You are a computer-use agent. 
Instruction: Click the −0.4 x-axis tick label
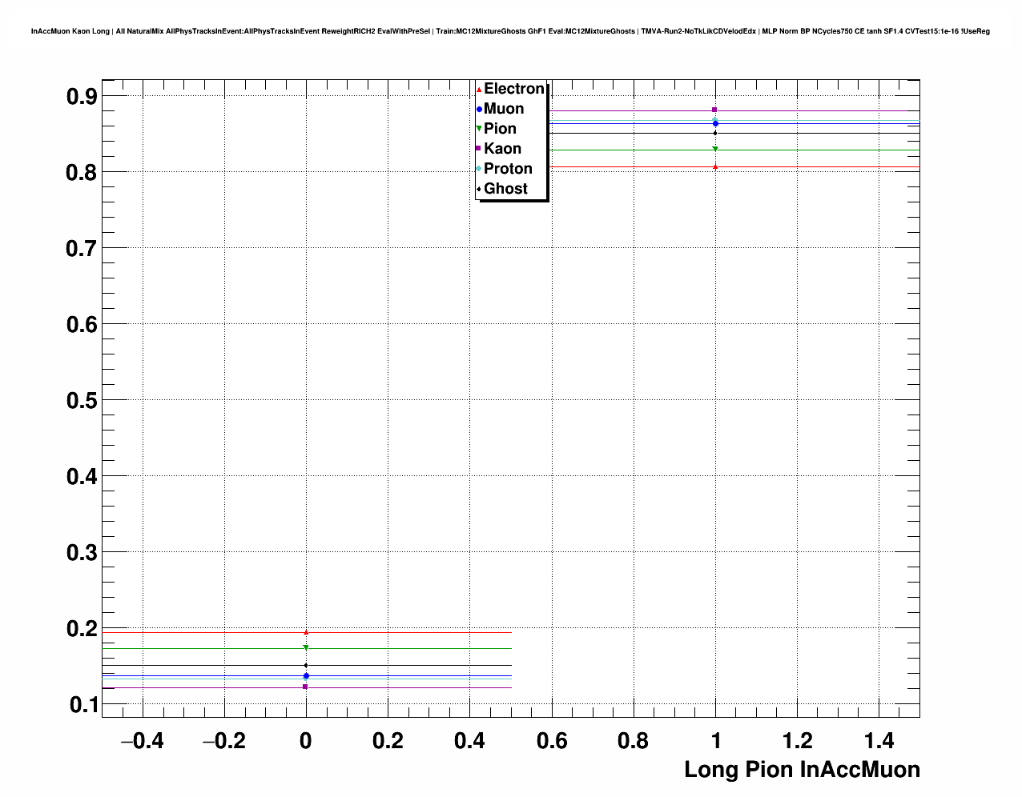click(x=142, y=741)
